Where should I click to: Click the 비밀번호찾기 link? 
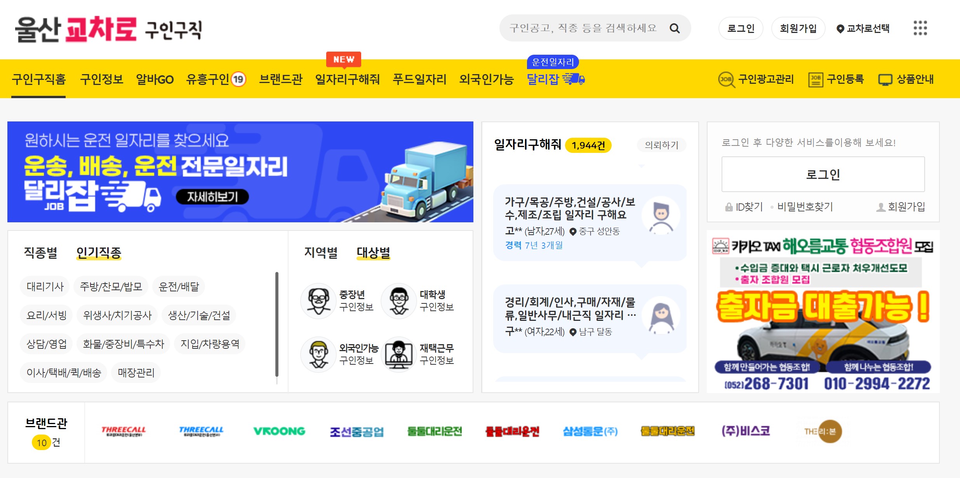point(805,207)
